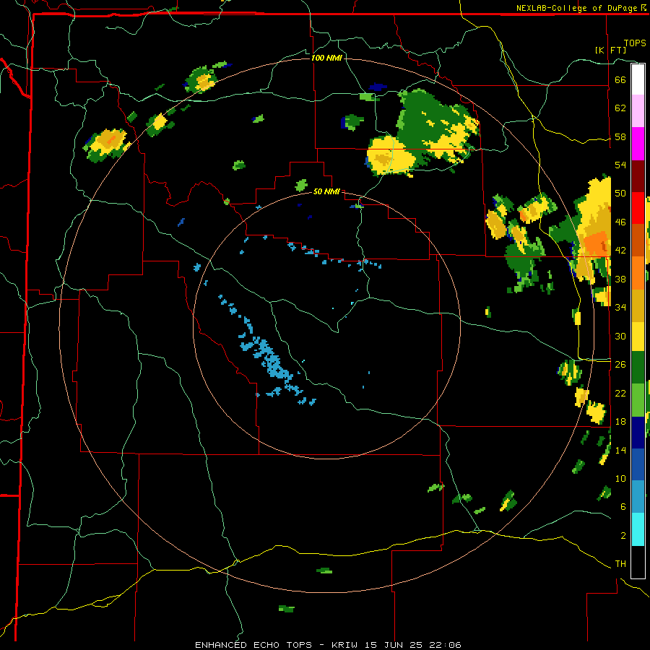This screenshot has width=650, height=650.
Task: Click the legend value 50
Action: (x=620, y=194)
